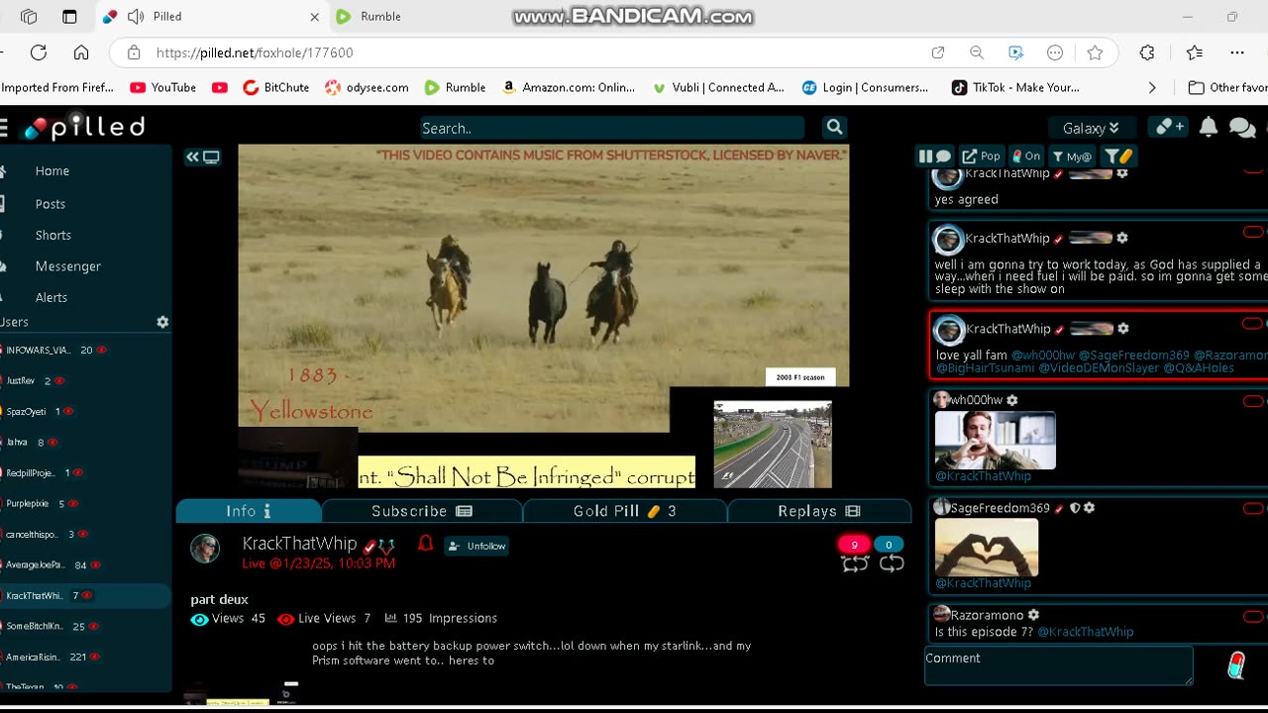Viewport: 1268px width, 713px height.
Task: Open the odysee.com bookmark
Action: coord(367,87)
